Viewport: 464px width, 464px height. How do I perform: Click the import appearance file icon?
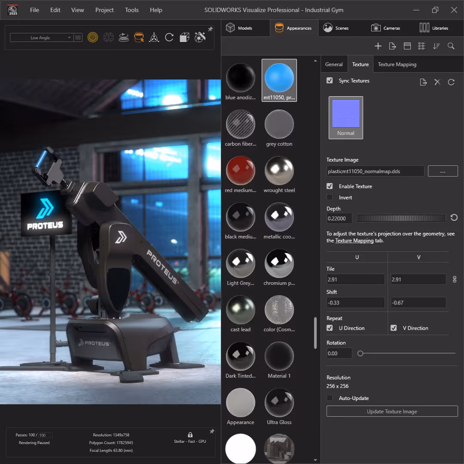tap(392, 46)
